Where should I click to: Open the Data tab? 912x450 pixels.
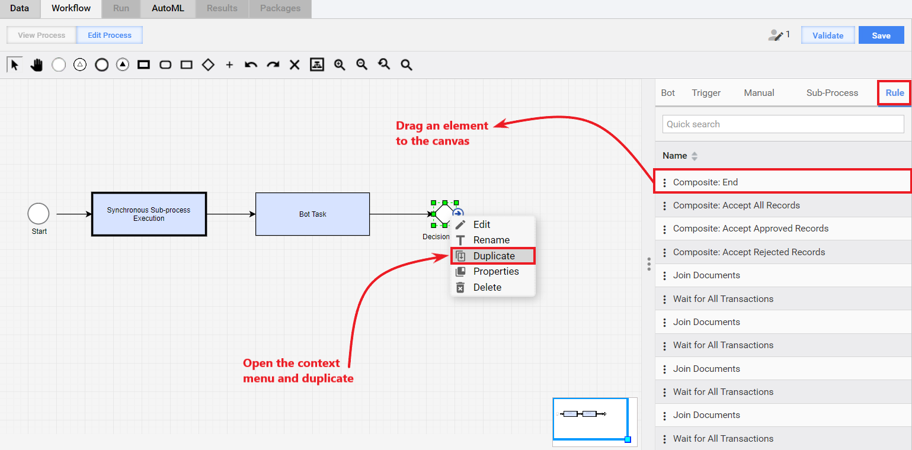20,8
